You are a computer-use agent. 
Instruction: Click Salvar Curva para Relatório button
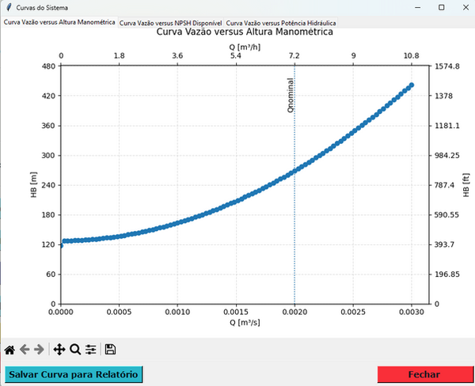tap(74, 374)
